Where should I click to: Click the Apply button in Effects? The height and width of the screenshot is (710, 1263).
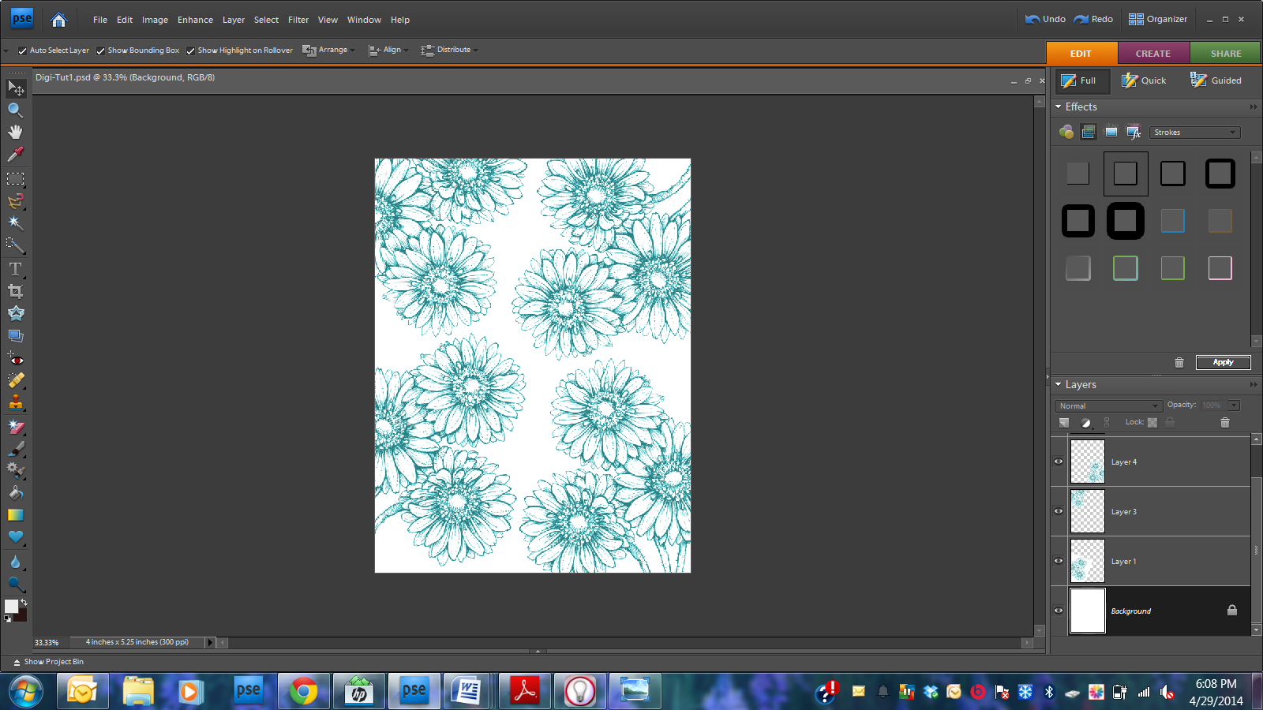click(x=1223, y=362)
